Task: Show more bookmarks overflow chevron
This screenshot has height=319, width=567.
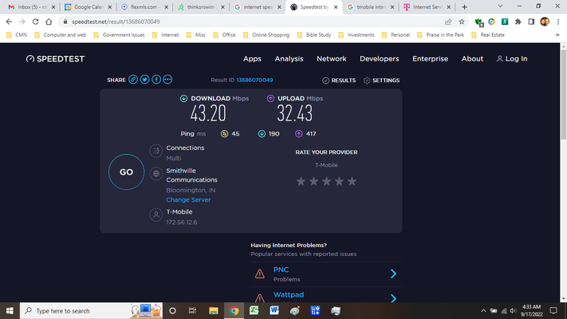Action: tap(557, 35)
